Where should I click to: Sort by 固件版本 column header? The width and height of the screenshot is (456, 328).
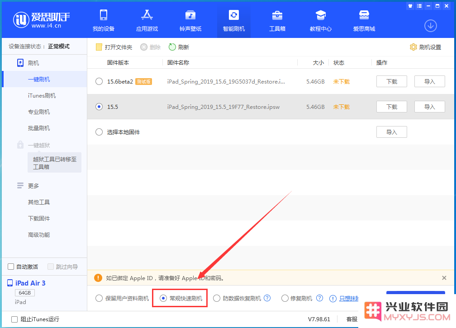(x=118, y=62)
